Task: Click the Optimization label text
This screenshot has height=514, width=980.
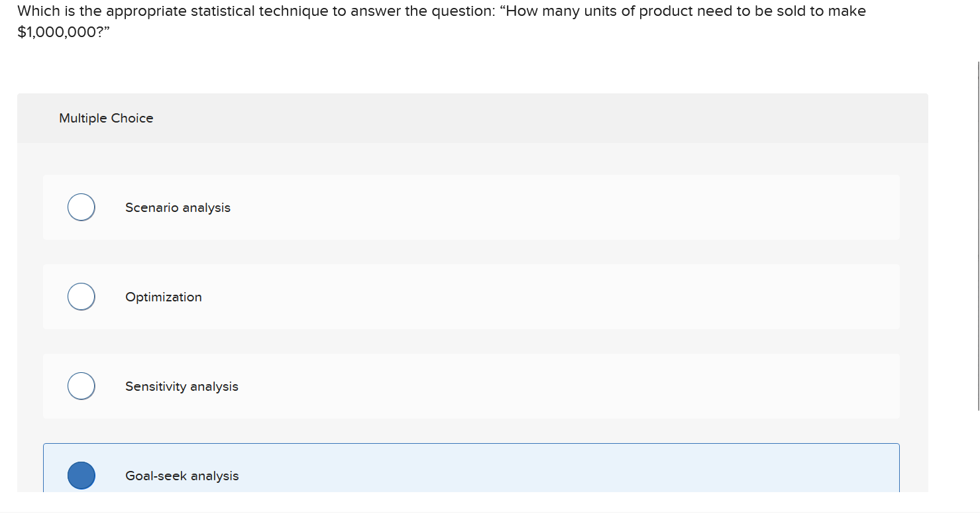Action: coord(163,297)
